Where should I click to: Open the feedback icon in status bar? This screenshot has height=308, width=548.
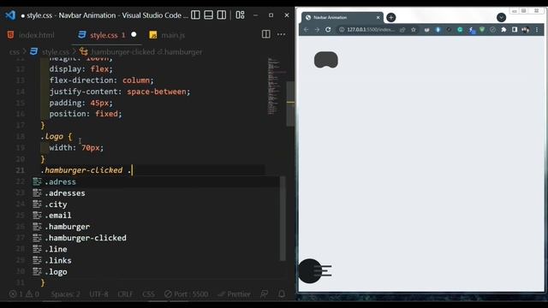265,294
